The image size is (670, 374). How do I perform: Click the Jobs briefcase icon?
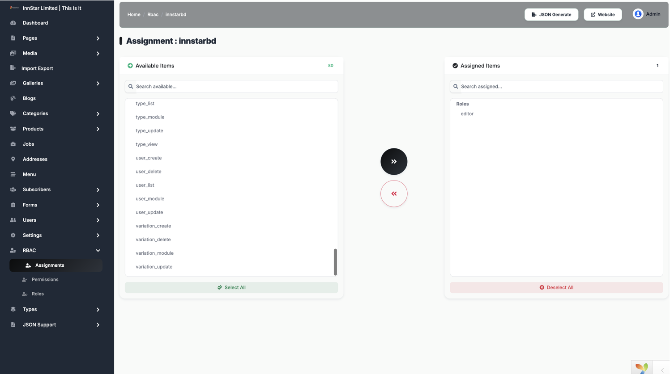click(13, 144)
